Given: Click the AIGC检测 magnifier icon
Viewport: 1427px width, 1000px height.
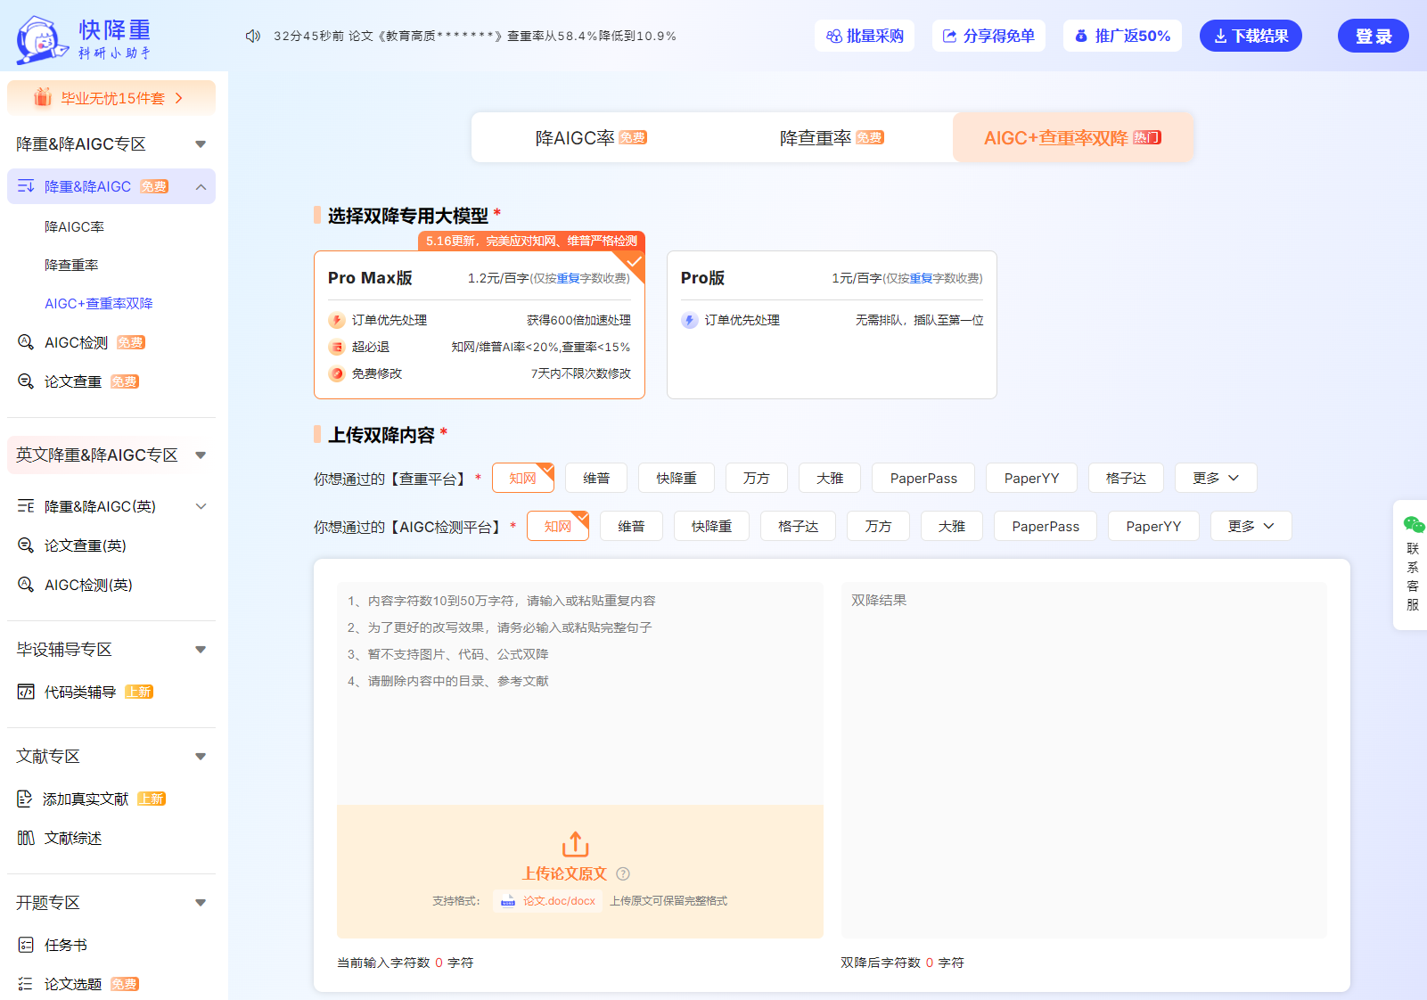Looking at the screenshot, I should click(26, 342).
